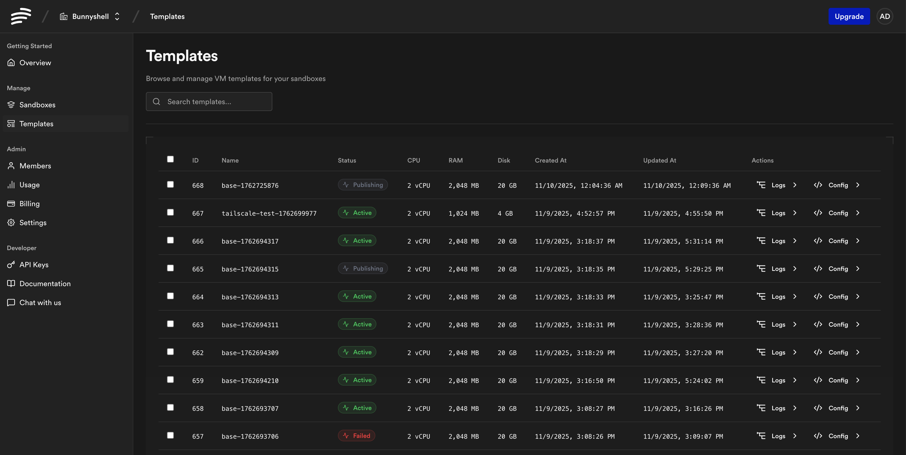Check the box for tailscale-test-1762699977

(x=170, y=212)
